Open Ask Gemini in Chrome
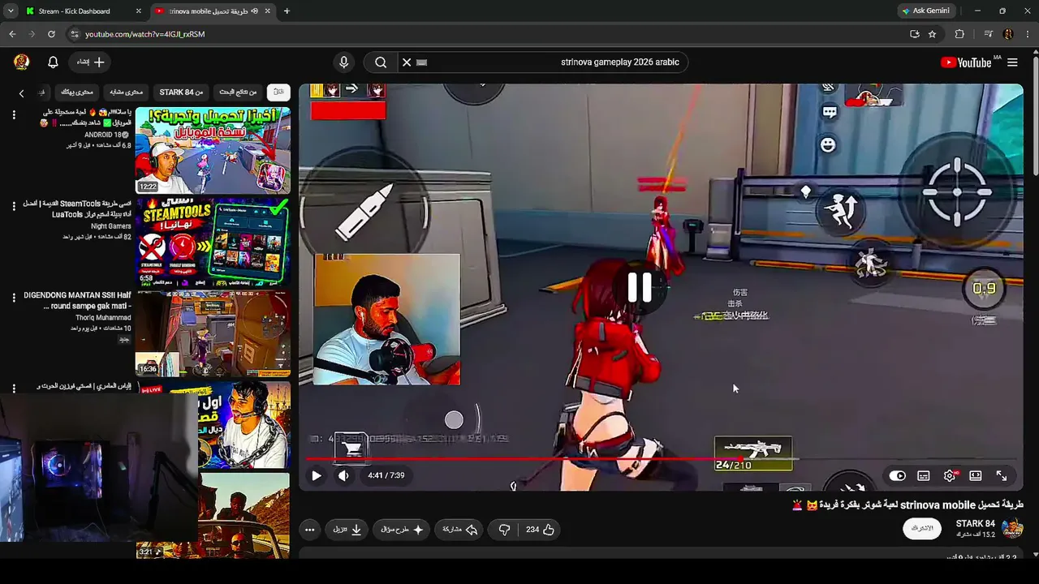 tap(925, 11)
